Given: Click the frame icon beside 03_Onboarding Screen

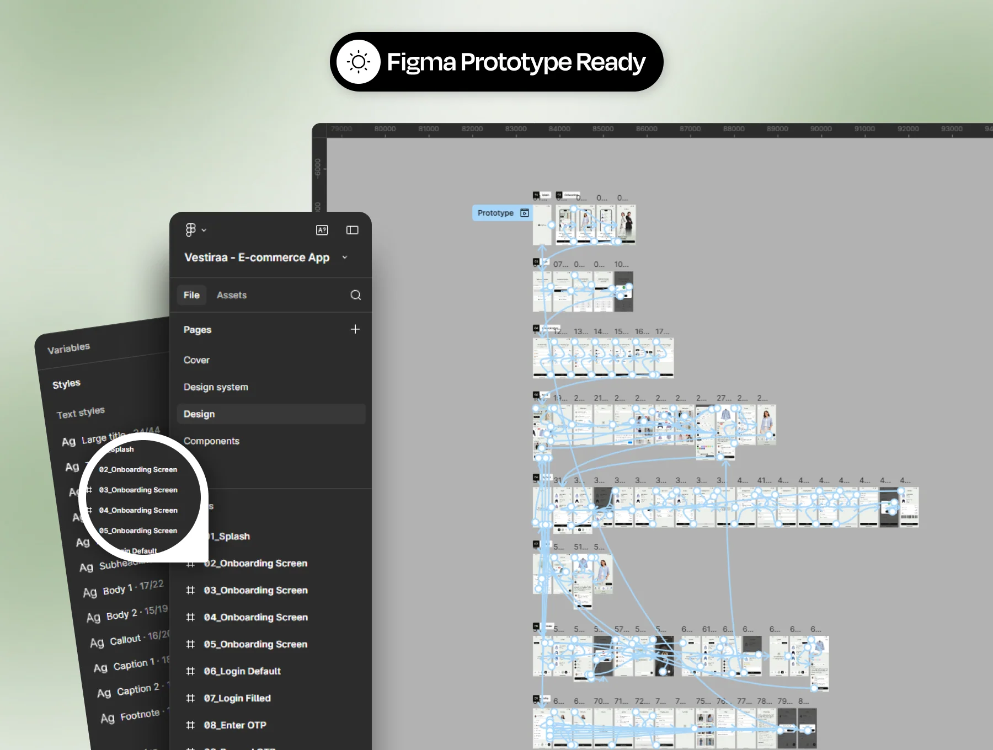Looking at the screenshot, I should click(x=190, y=590).
